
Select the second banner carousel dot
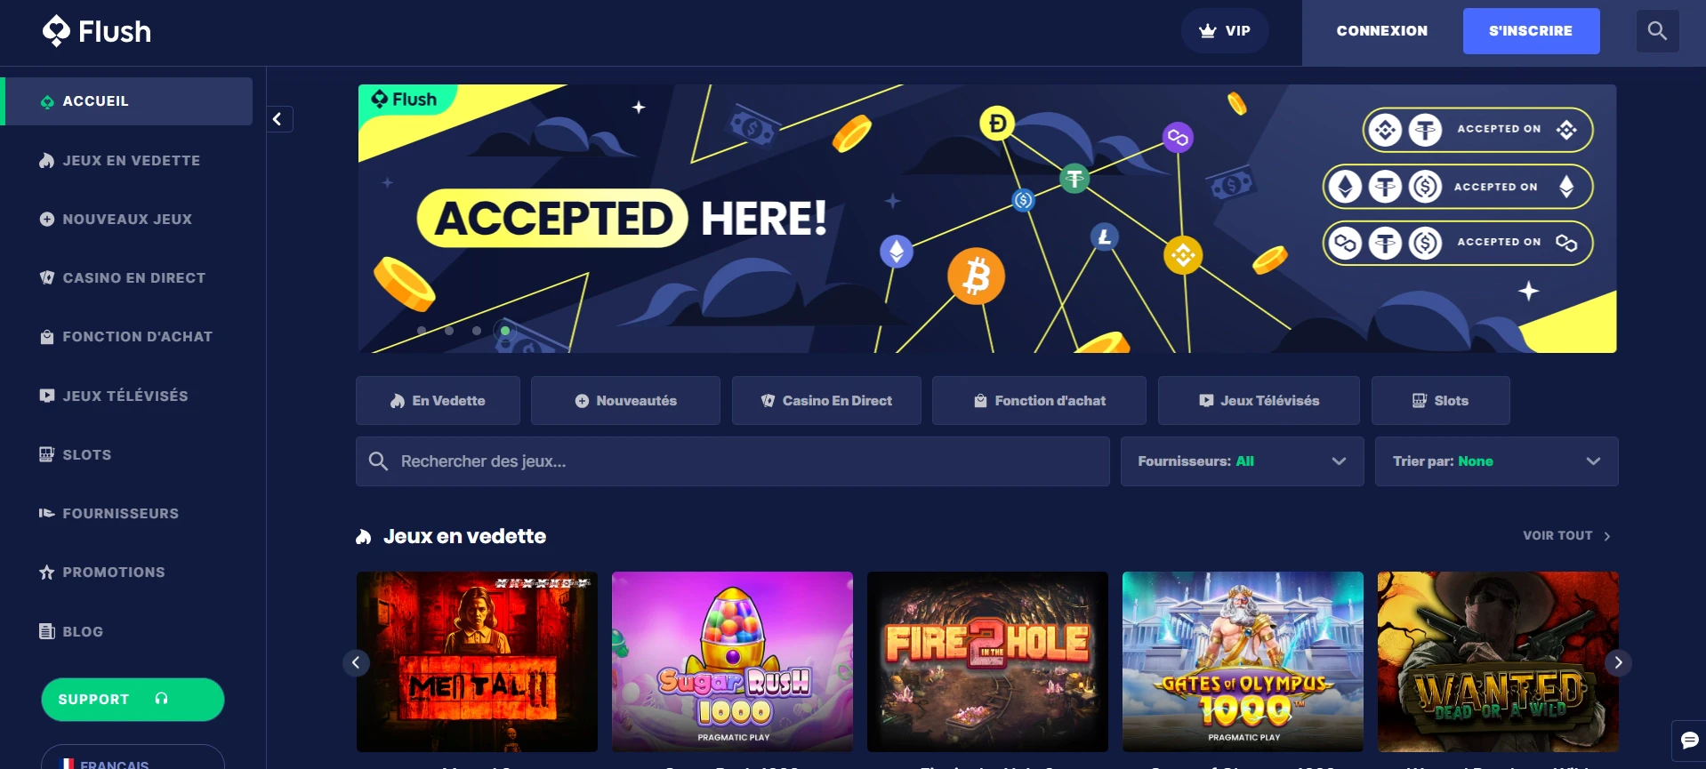449,331
